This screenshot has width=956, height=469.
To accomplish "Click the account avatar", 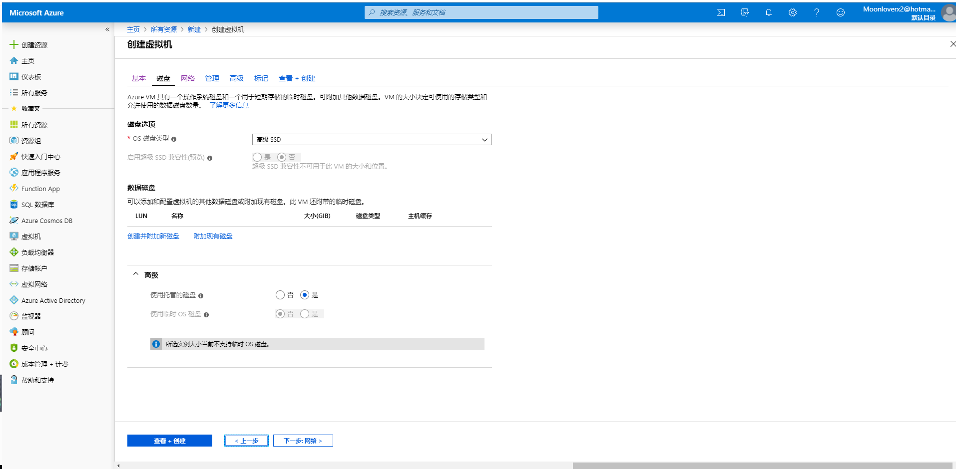I will pyautogui.click(x=948, y=13).
